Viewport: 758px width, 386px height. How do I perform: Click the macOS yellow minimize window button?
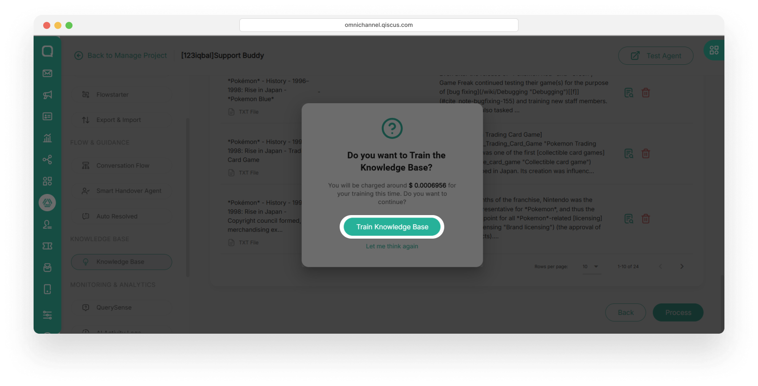coord(58,25)
